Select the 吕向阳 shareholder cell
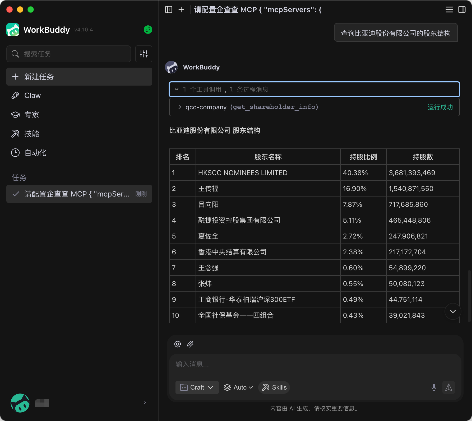Viewport: 472px width, 421px height. [268, 204]
